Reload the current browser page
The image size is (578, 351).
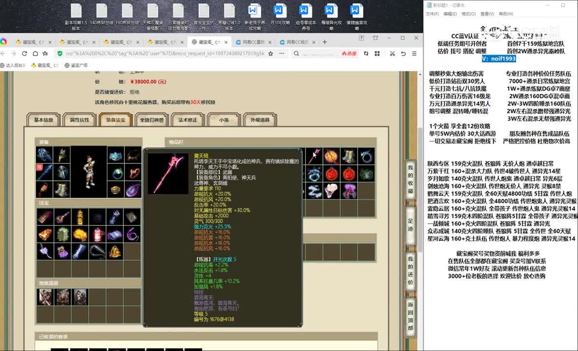point(24,54)
